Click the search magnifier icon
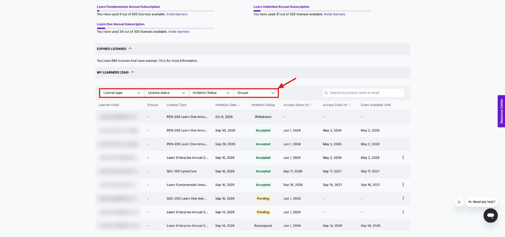 (x=326, y=93)
